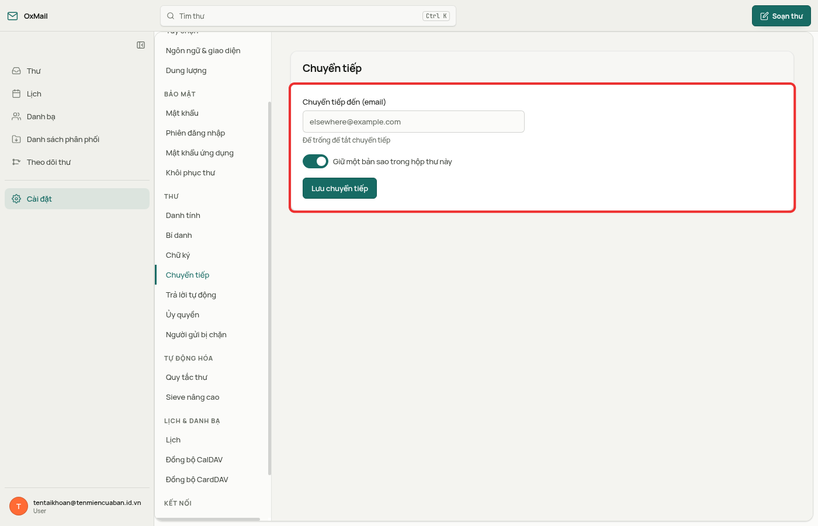Click the Soạn thư compose button
This screenshot has height=526, width=818.
(781, 16)
